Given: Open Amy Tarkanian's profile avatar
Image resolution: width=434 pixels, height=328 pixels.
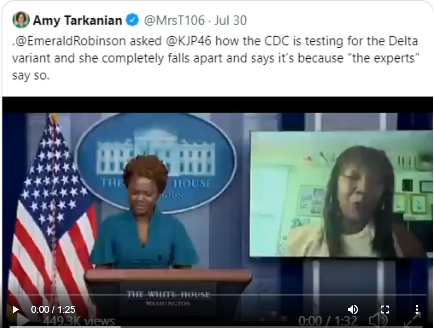Looking at the screenshot, I should pos(21,20).
